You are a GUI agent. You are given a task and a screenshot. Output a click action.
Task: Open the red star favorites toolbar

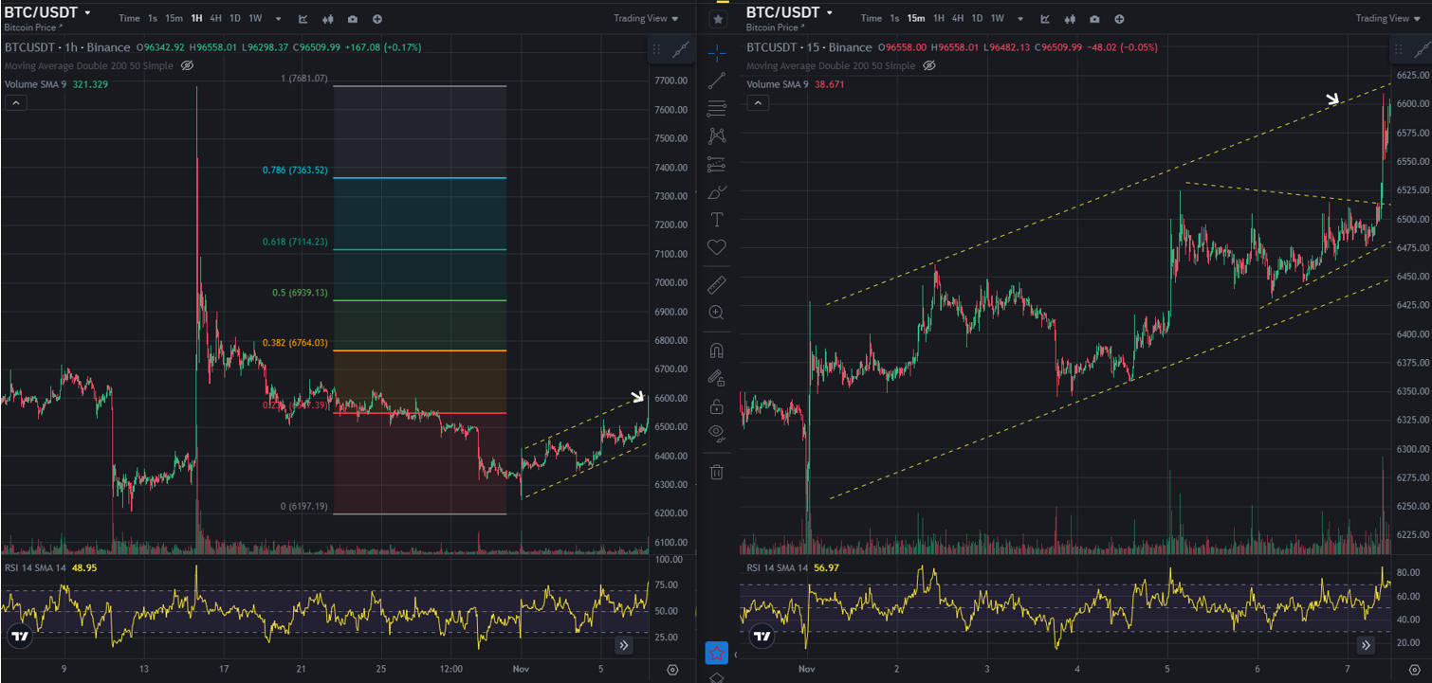717,653
